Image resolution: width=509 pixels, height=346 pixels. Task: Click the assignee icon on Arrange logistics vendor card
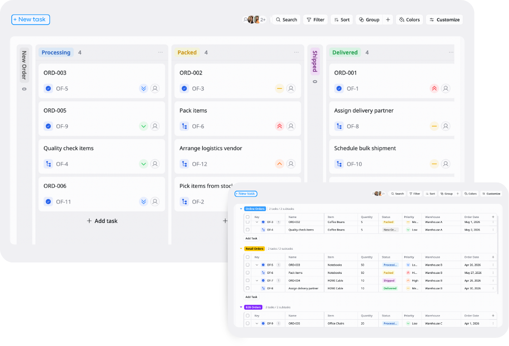(291, 164)
